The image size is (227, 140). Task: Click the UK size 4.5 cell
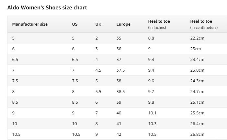click(x=98, y=70)
